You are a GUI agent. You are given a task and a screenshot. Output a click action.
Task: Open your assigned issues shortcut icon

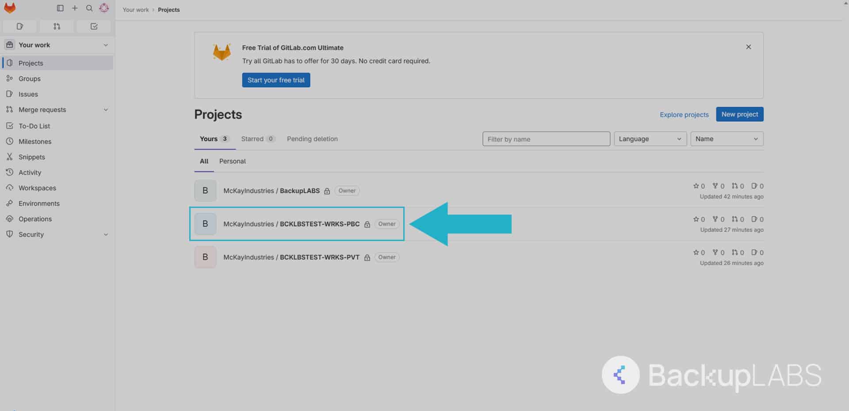click(x=19, y=26)
